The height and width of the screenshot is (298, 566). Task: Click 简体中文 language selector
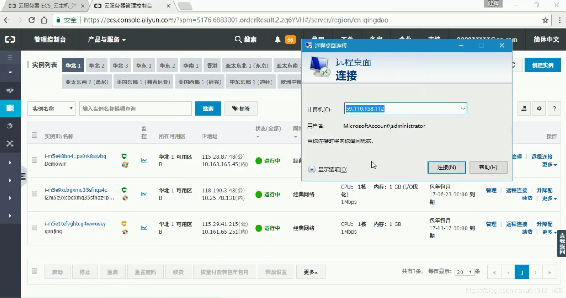click(x=546, y=39)
